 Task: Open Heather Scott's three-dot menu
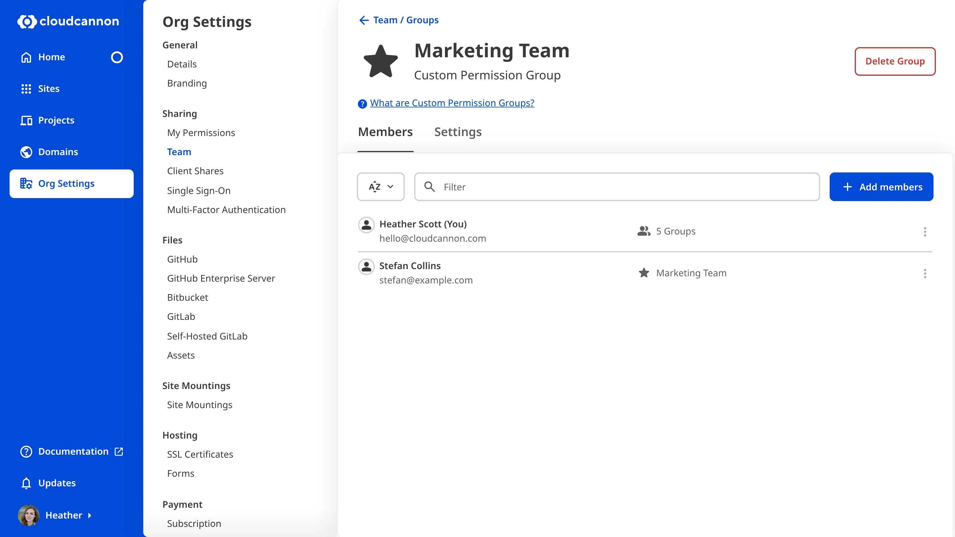pos(925,232)
